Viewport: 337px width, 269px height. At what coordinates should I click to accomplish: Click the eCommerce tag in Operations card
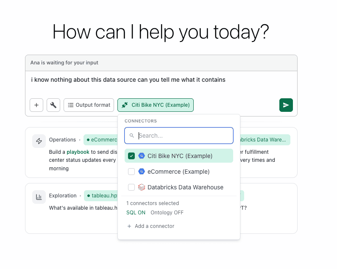(102, 140)
